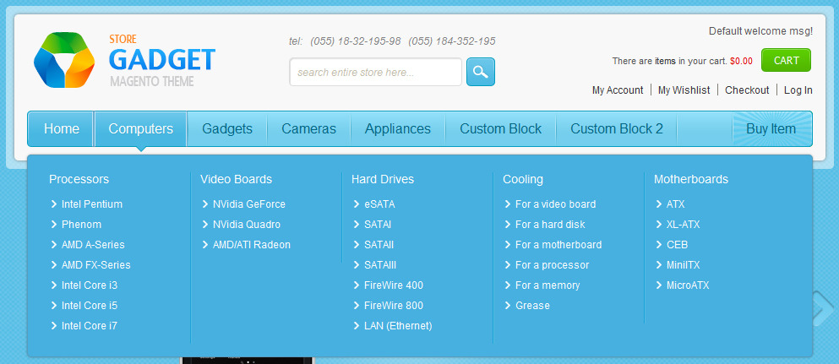Open cooling For a hard disk
839x364 pixels.
tap(550, 225)
